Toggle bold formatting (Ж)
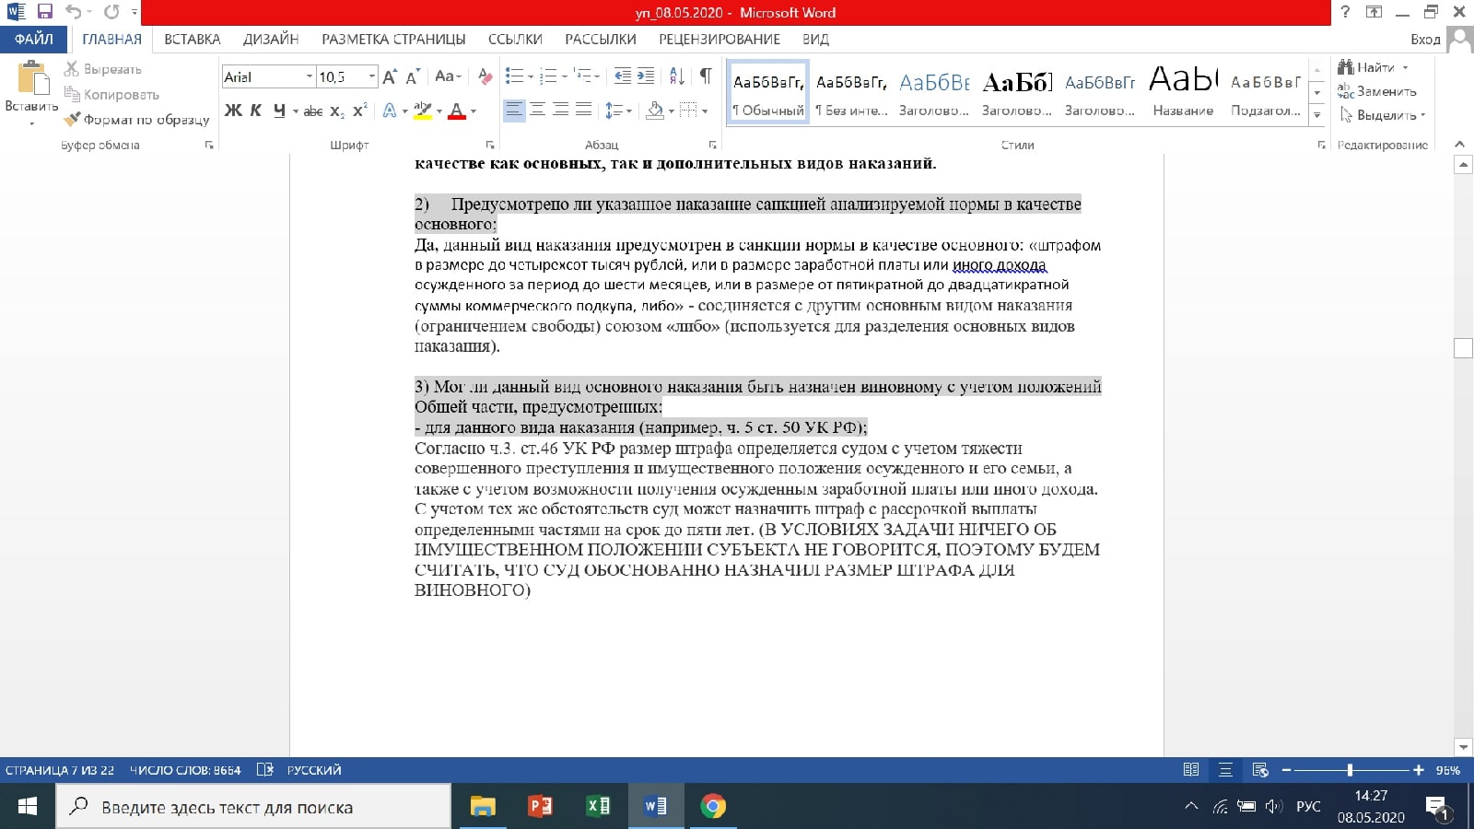 233,111
